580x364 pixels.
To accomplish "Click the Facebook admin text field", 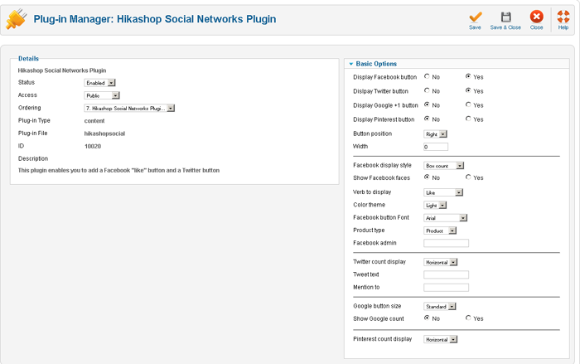I will [x=446, y=243].
